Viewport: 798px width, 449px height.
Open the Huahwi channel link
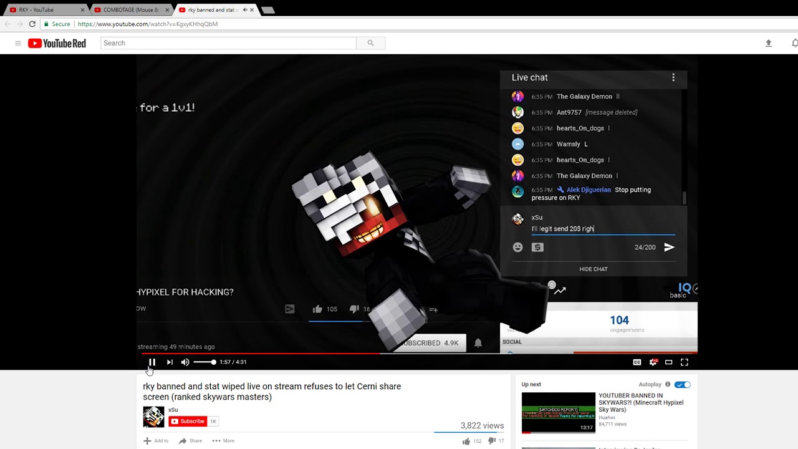tap(607, 417)
